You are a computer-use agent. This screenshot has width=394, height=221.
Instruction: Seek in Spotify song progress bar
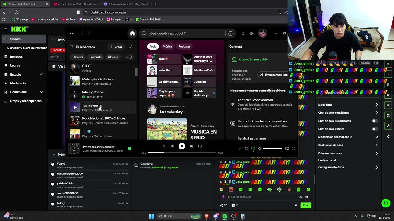tap(182, 153)
